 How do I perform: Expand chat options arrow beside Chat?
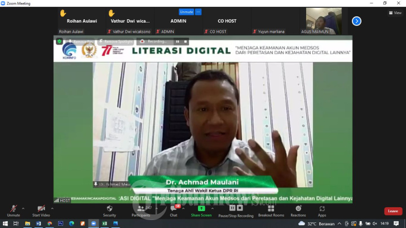[x=183, y=208]
